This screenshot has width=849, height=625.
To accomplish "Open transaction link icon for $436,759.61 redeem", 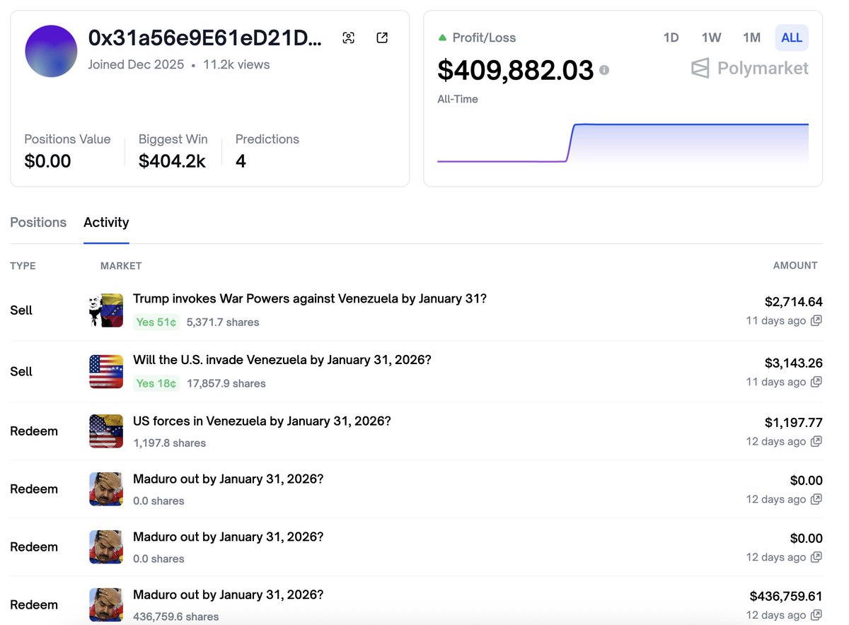I will click(x=816, y=615).
